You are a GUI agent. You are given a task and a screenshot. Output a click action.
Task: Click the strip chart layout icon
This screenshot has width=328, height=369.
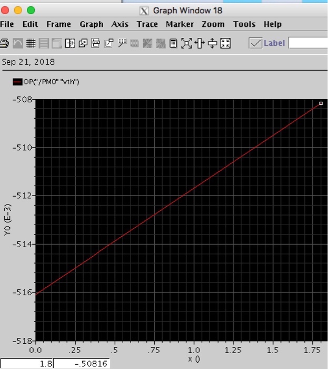click(x=44, y=43)
